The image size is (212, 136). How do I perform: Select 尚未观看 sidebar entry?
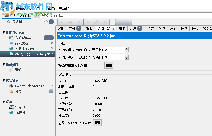coord(22,43)
